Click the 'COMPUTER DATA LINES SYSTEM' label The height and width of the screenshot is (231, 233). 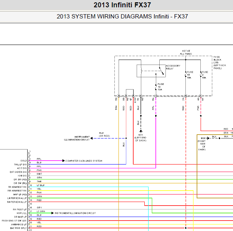(x=84, y=161)
